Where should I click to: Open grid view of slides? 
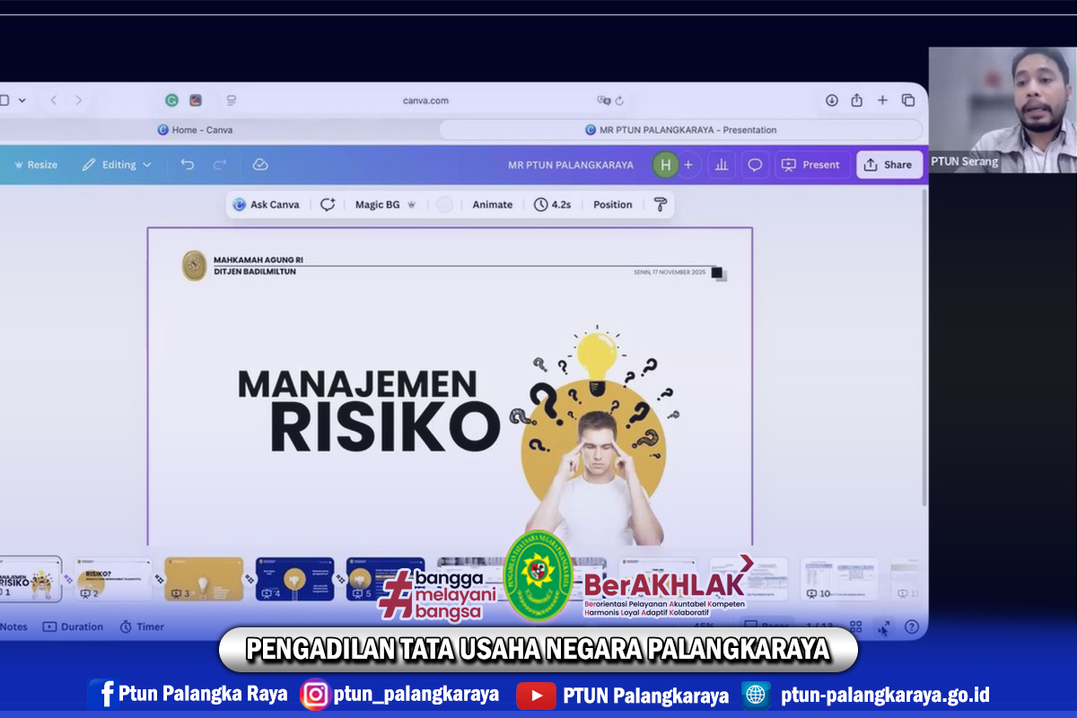pyautogui.click(x=855, y=626)
